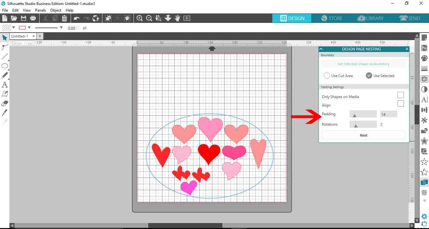Screen dimensions: 429x229
Task: Open the View menu
Action: [27, 10]
